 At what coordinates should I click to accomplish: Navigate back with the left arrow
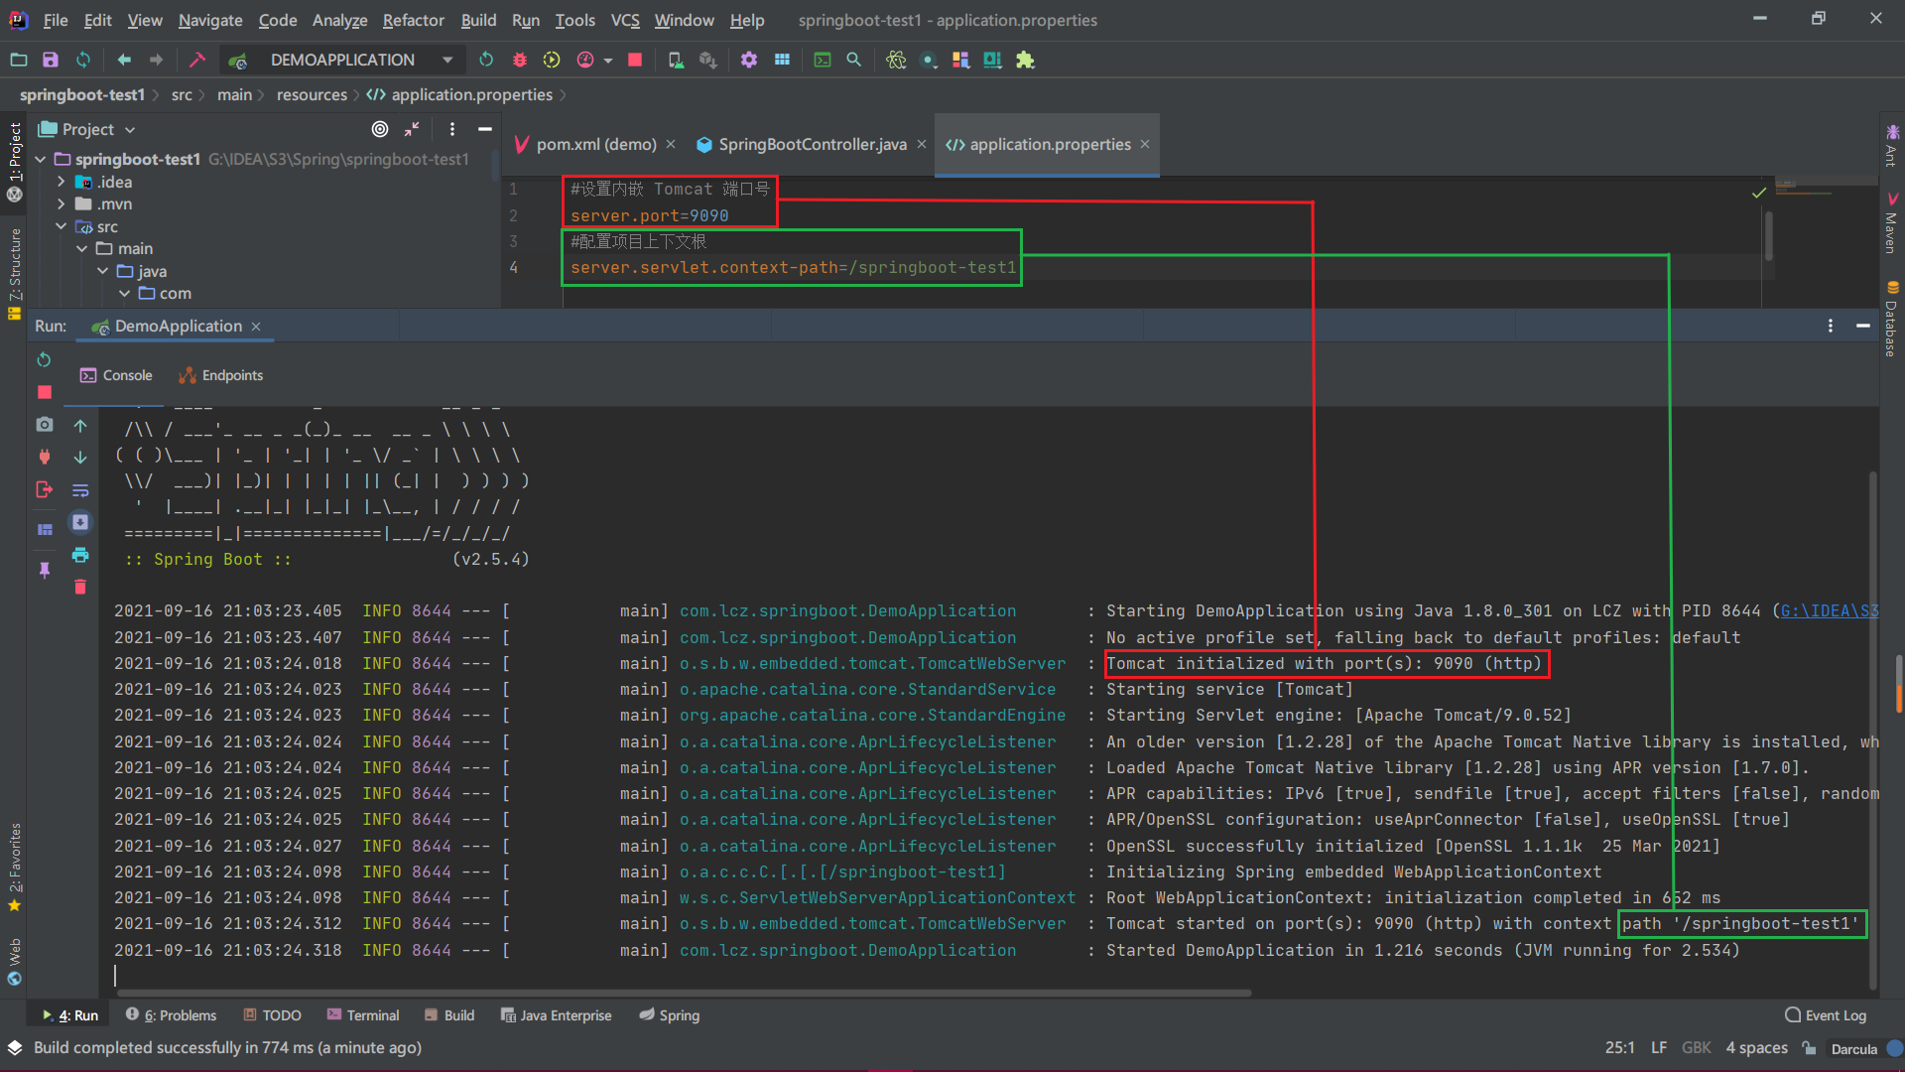point(124,60)
